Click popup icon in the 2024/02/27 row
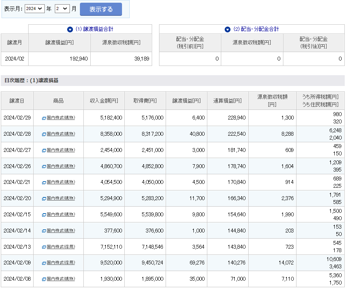Viewport: 349px width, 288px height. click(x=44, y=150)
